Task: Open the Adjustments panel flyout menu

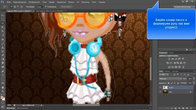Action: pyautogui.click(x=194, y=53)
